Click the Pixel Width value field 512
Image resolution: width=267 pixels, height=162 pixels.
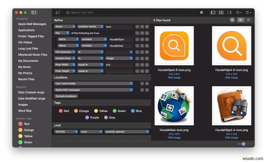pyautogui.click(x=119, y=65)
